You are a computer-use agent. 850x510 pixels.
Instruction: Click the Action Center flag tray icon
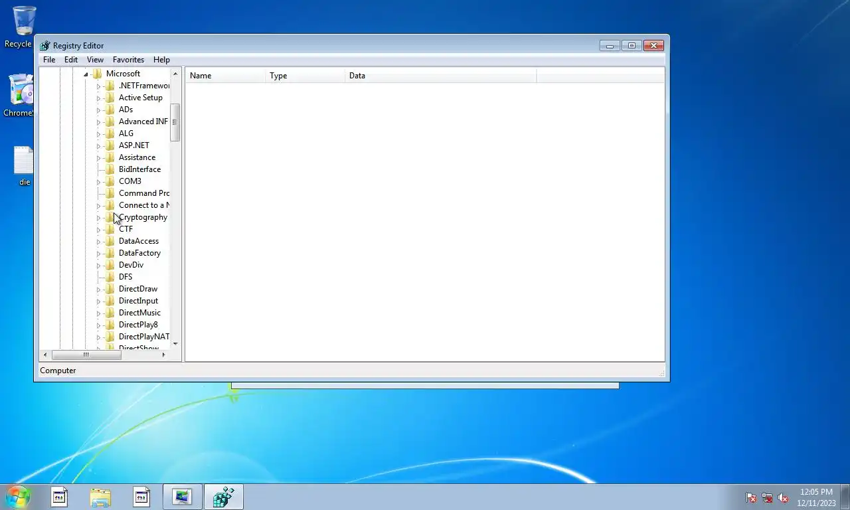751,497
